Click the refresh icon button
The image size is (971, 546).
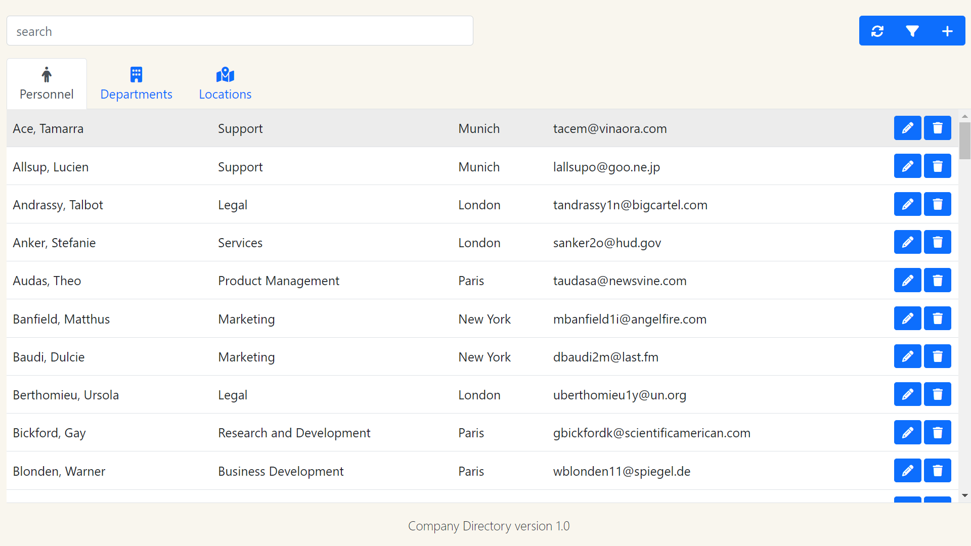point(877,31)
